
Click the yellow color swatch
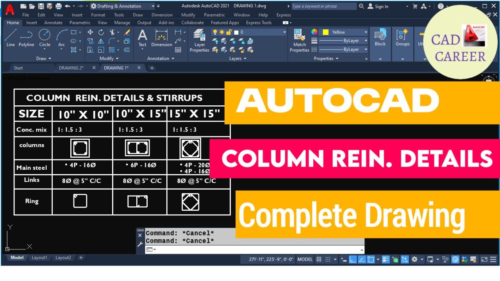[325, 32]
